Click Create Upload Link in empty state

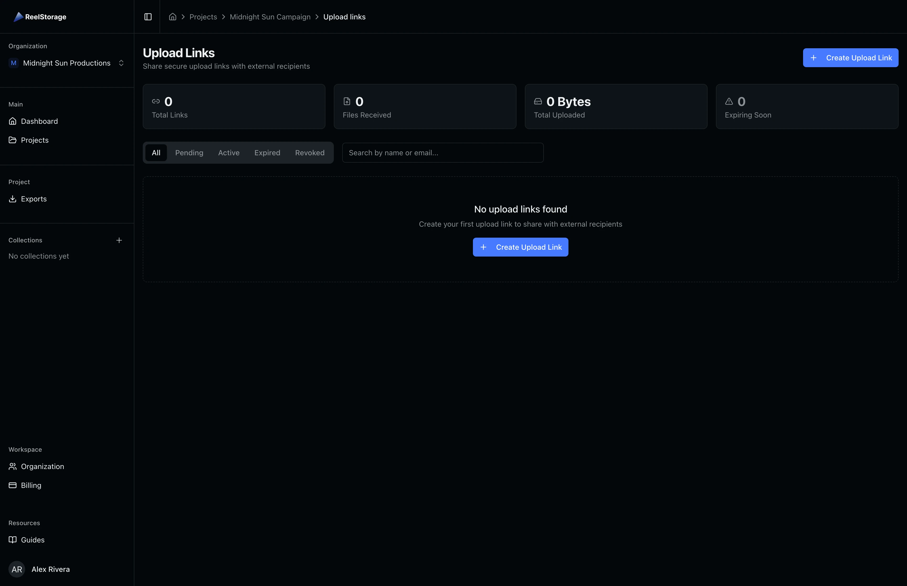520,247
